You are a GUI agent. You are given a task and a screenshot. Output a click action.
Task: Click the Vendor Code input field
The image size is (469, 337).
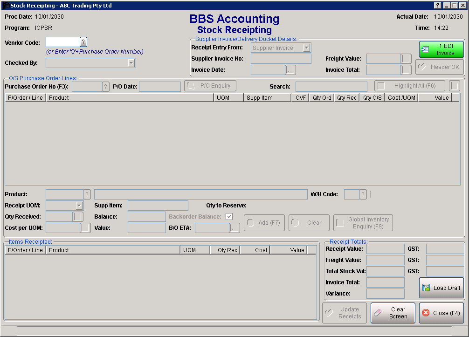(62, 42)
